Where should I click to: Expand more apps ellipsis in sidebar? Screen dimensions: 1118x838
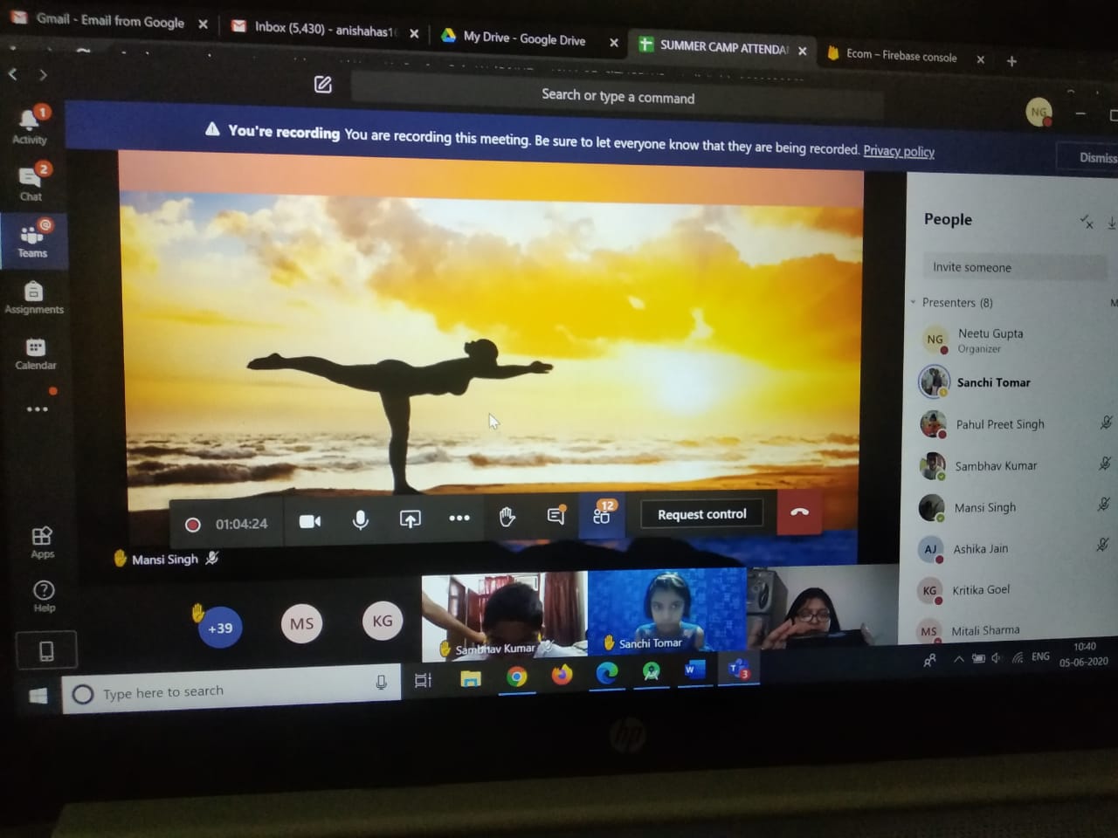pyautogui.click(x=37, y=409)
